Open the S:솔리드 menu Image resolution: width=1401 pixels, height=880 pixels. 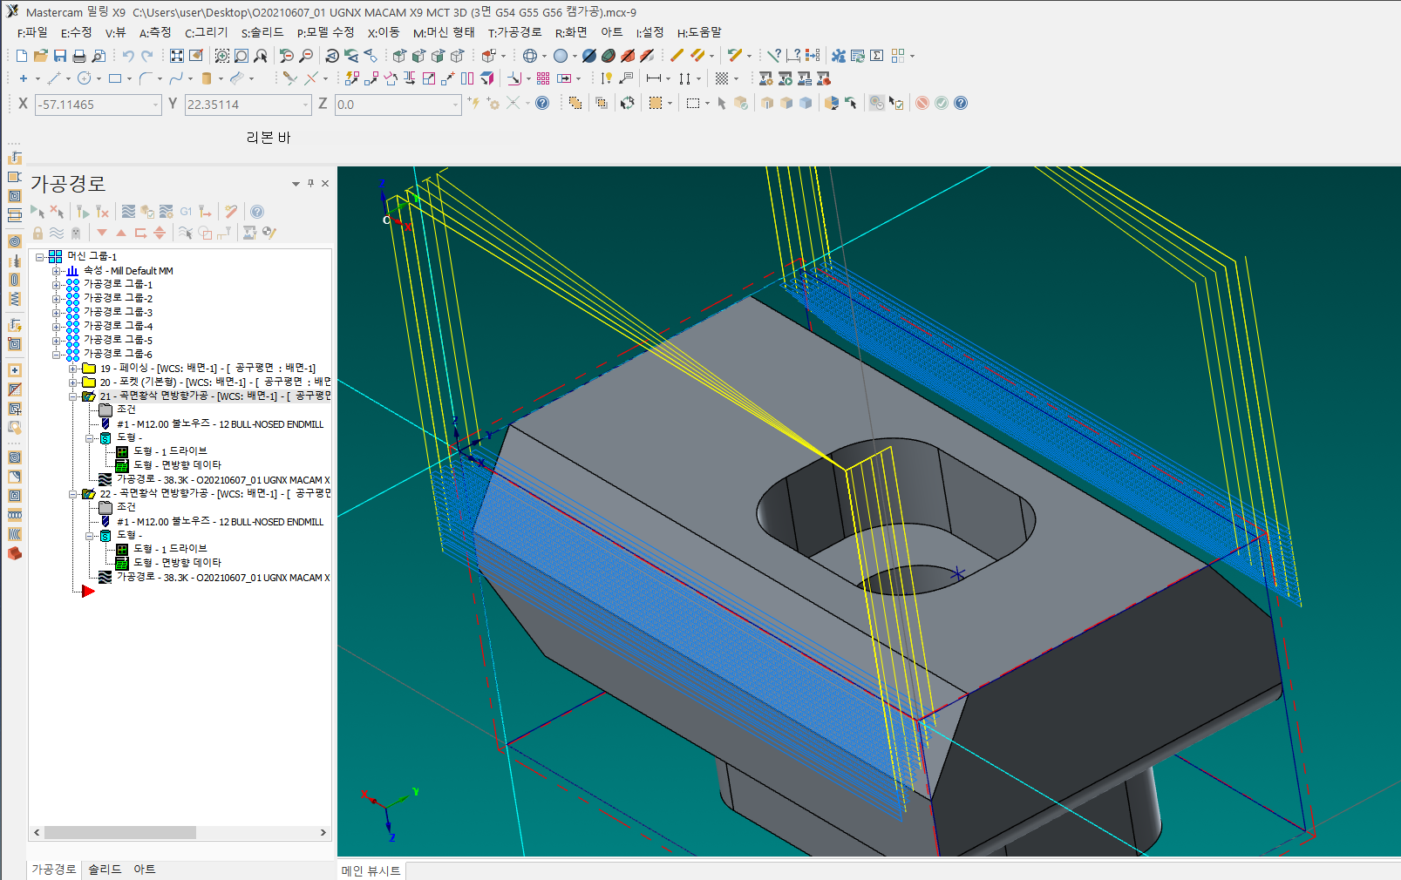click(x=262, y=33)
